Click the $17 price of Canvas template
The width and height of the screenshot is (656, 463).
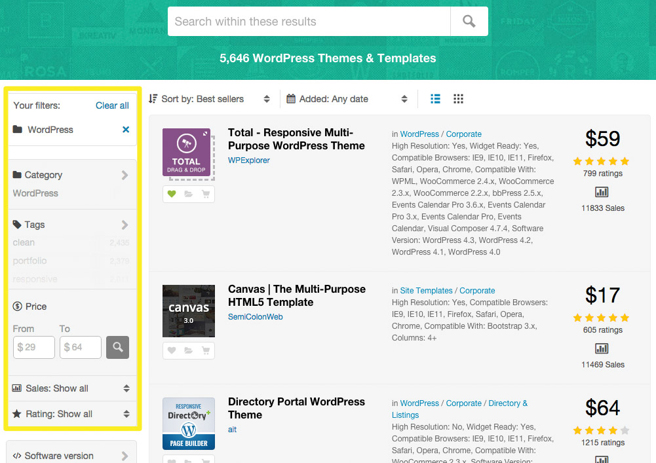click(x=602, y=295)
